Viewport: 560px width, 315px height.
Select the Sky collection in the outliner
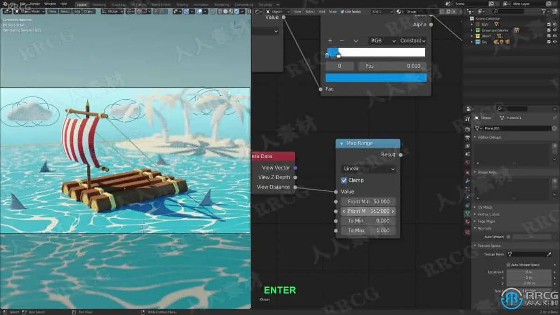point(484,42)
